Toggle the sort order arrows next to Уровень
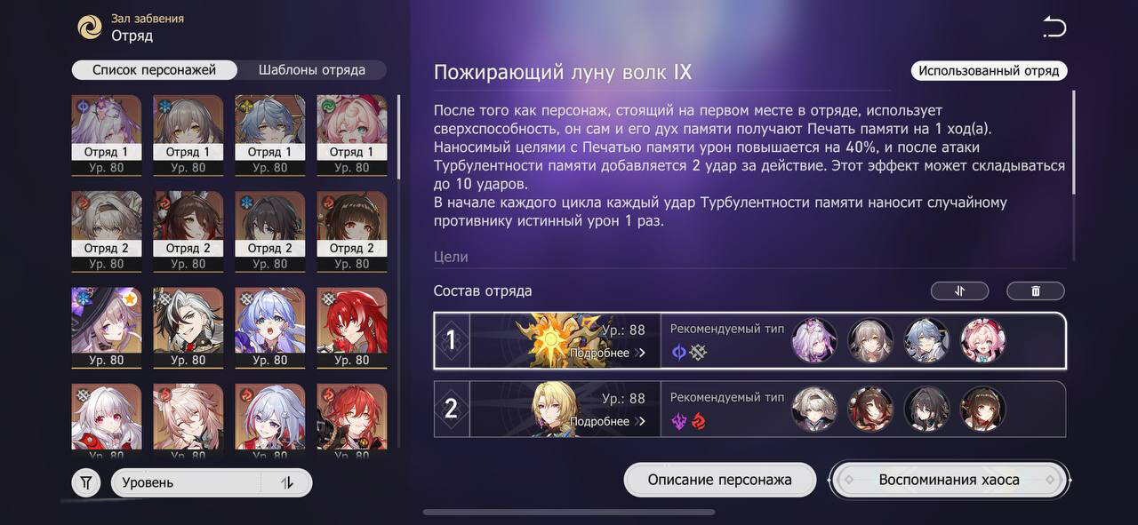Screen dimensions: 1138x525 click(286, 482)
